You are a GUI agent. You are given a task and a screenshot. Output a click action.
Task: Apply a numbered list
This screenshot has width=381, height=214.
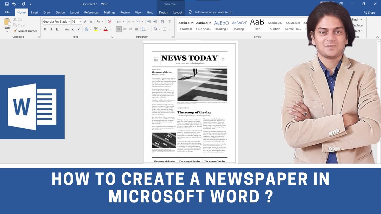(x=128, y=21)
